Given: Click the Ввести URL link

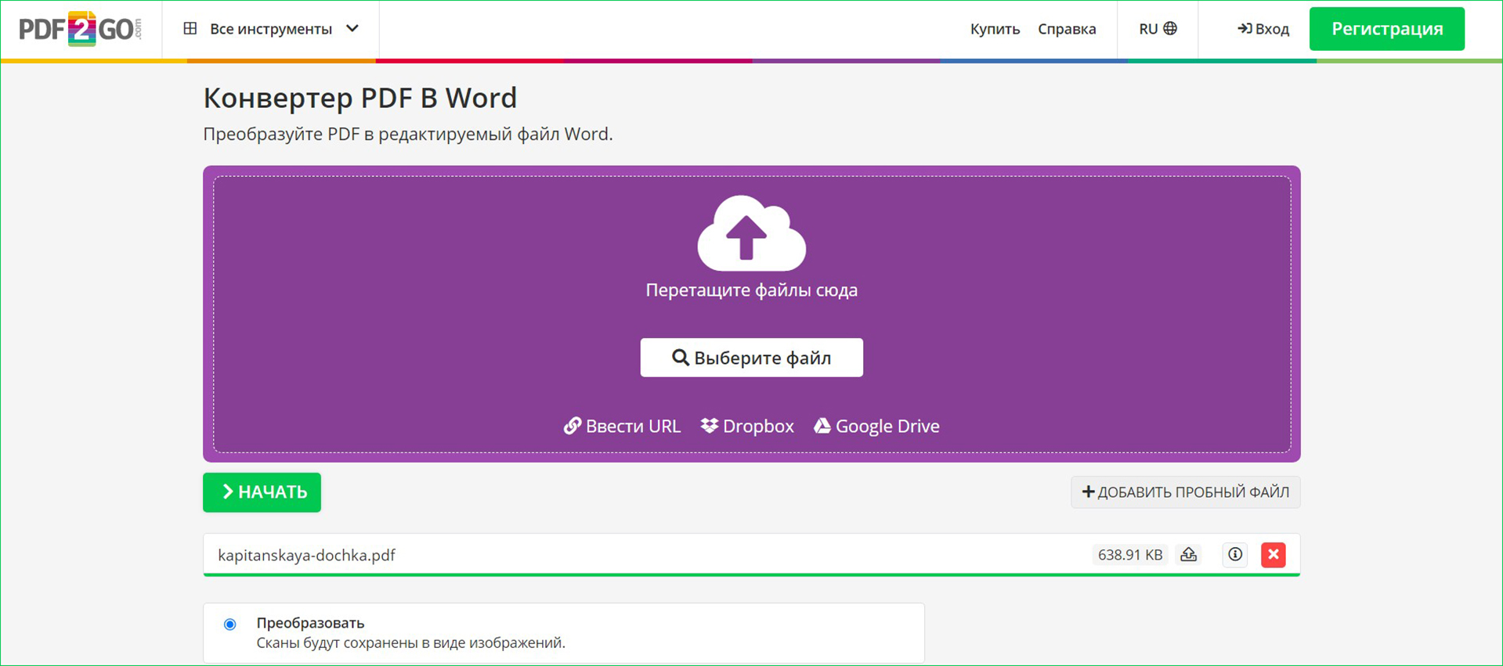Looking at the screenshot, I should (623, 426).
